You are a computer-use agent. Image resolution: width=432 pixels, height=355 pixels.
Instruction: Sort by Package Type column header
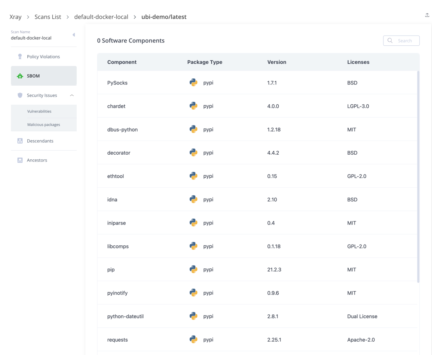pyautogui.click(x=204, y=62)
